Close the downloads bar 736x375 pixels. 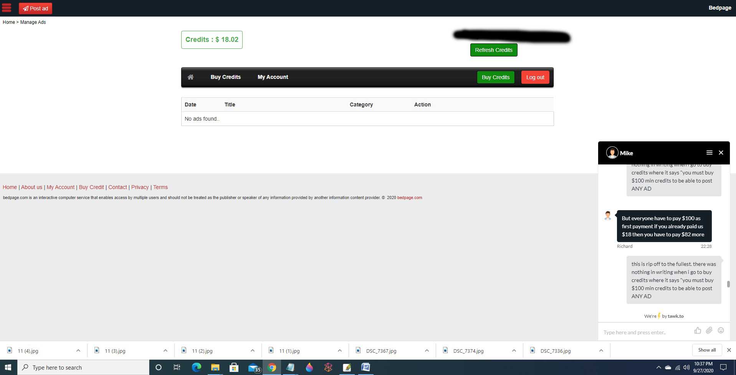click(729, 350)
